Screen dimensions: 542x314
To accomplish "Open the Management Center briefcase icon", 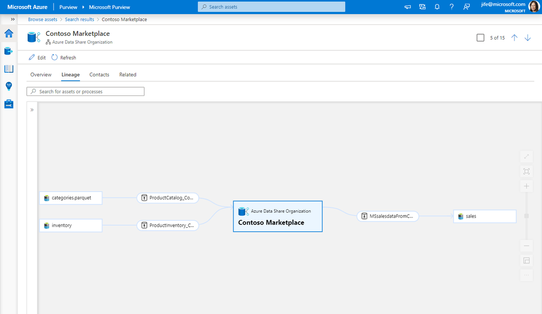I will pos(9,104).
